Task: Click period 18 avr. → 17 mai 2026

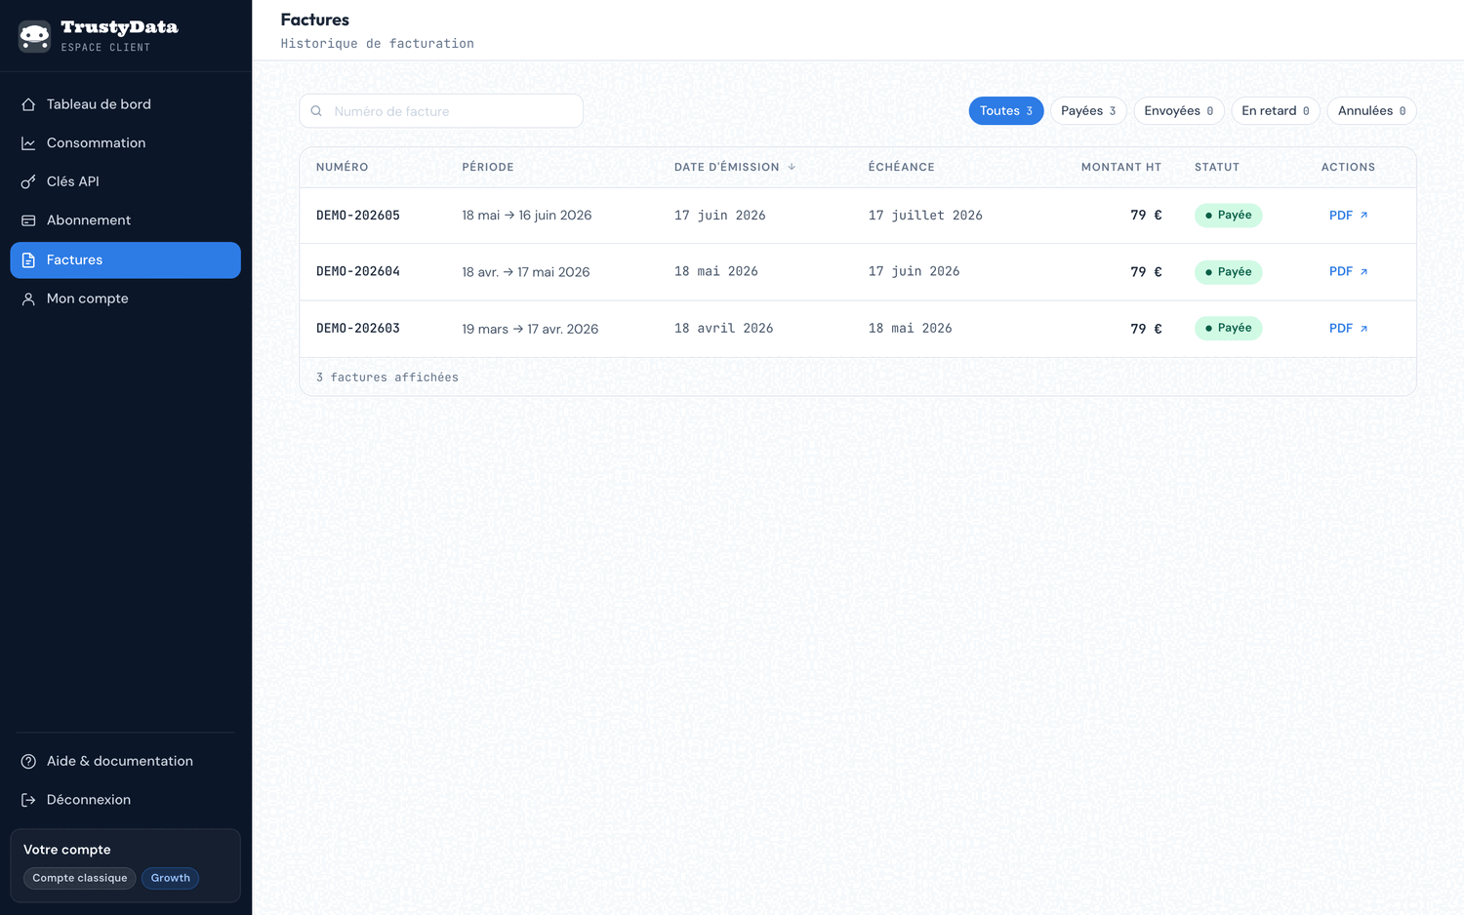Action: click(x=526, y=272)
